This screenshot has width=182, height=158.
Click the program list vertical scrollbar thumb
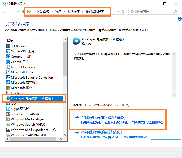(65, 59)
